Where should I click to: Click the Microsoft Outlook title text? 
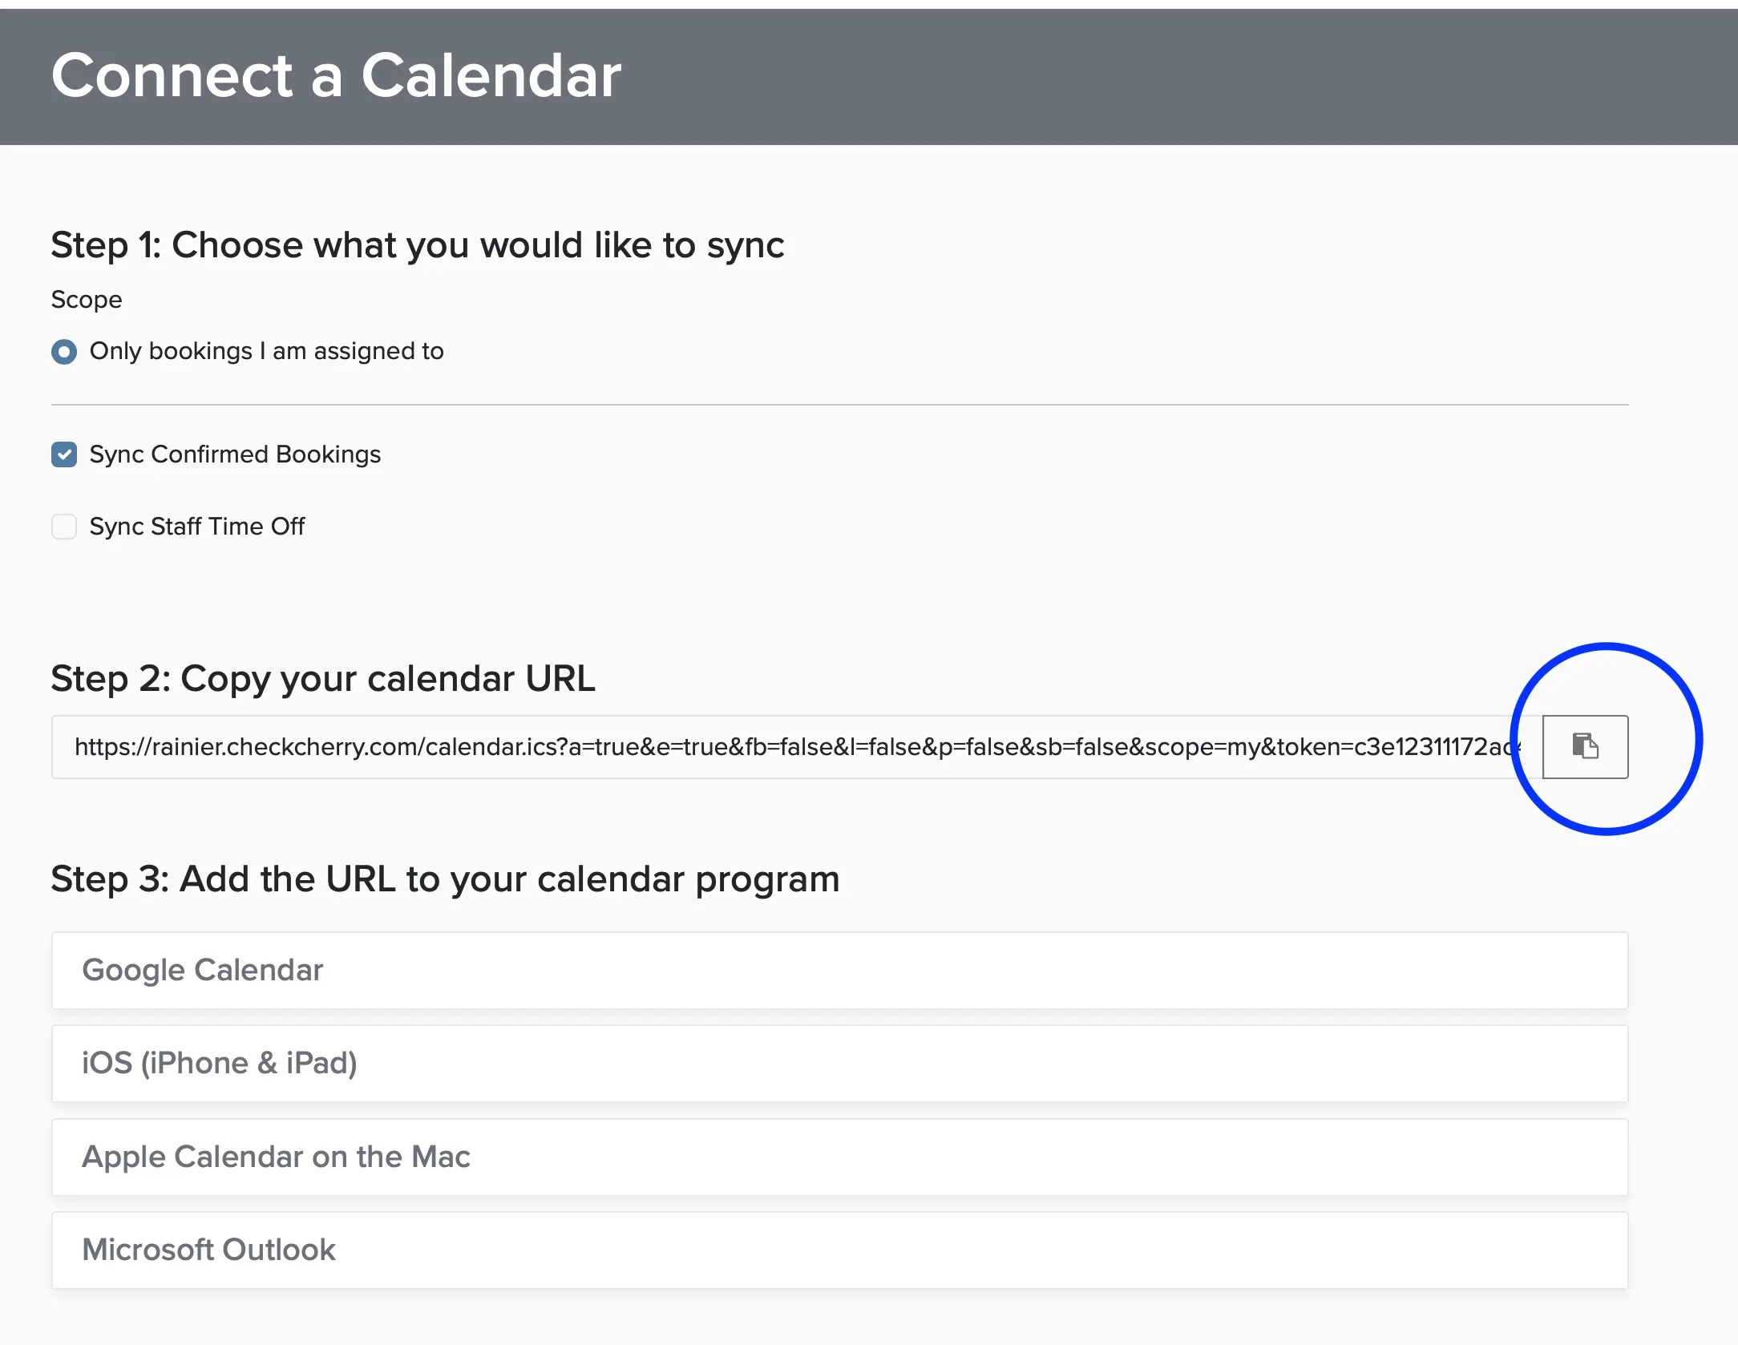tap(209, 1250)
